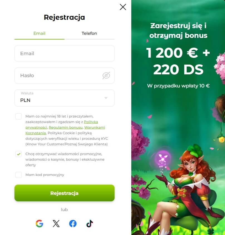Sign up with the TikTok icon
This screenshot has height=235, width=225.
coord(90,224)
